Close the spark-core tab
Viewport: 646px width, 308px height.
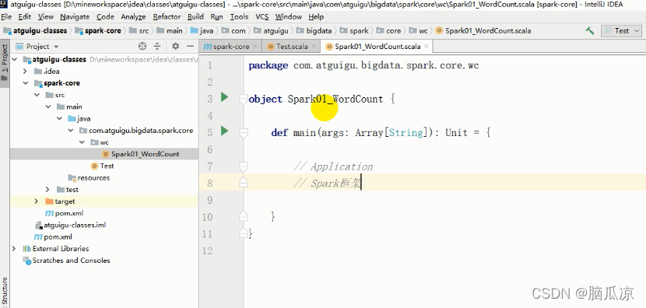point(255,47)
